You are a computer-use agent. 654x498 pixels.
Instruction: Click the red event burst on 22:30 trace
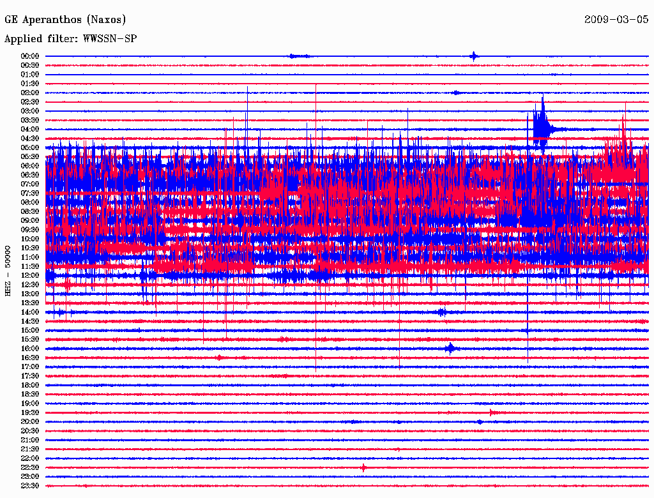click(x=363, y=467)
